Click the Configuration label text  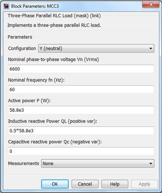(22, 49)
